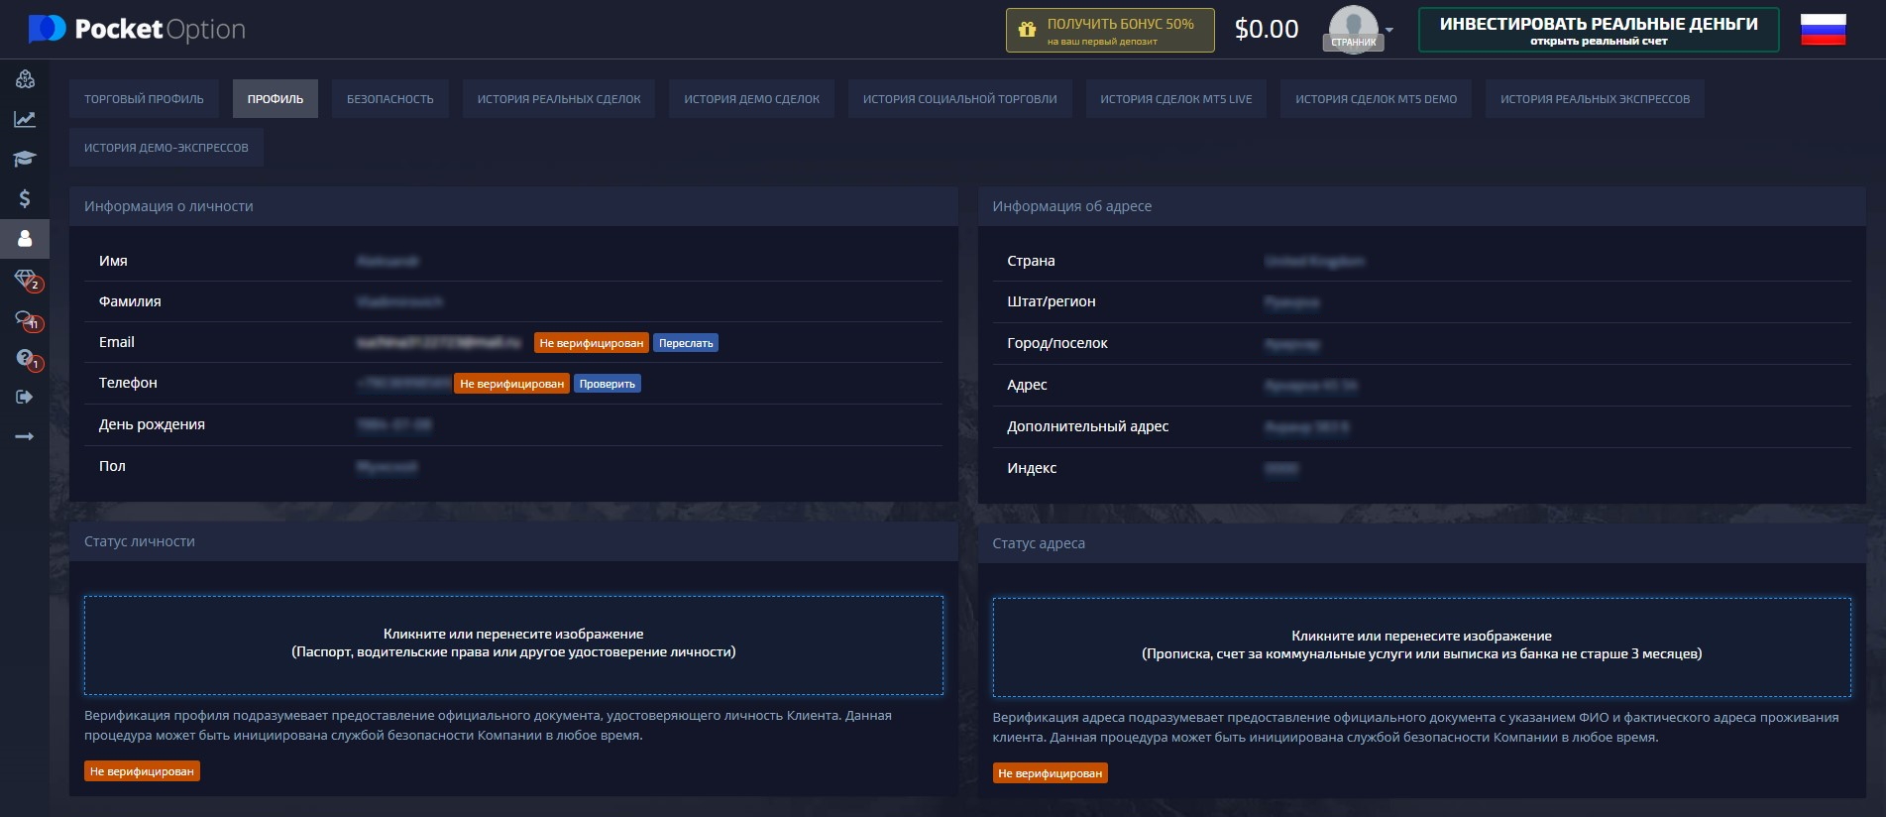Open the avatar dropdown arrow menu
1886x817 pixels.
click(x=1388, y=30)
